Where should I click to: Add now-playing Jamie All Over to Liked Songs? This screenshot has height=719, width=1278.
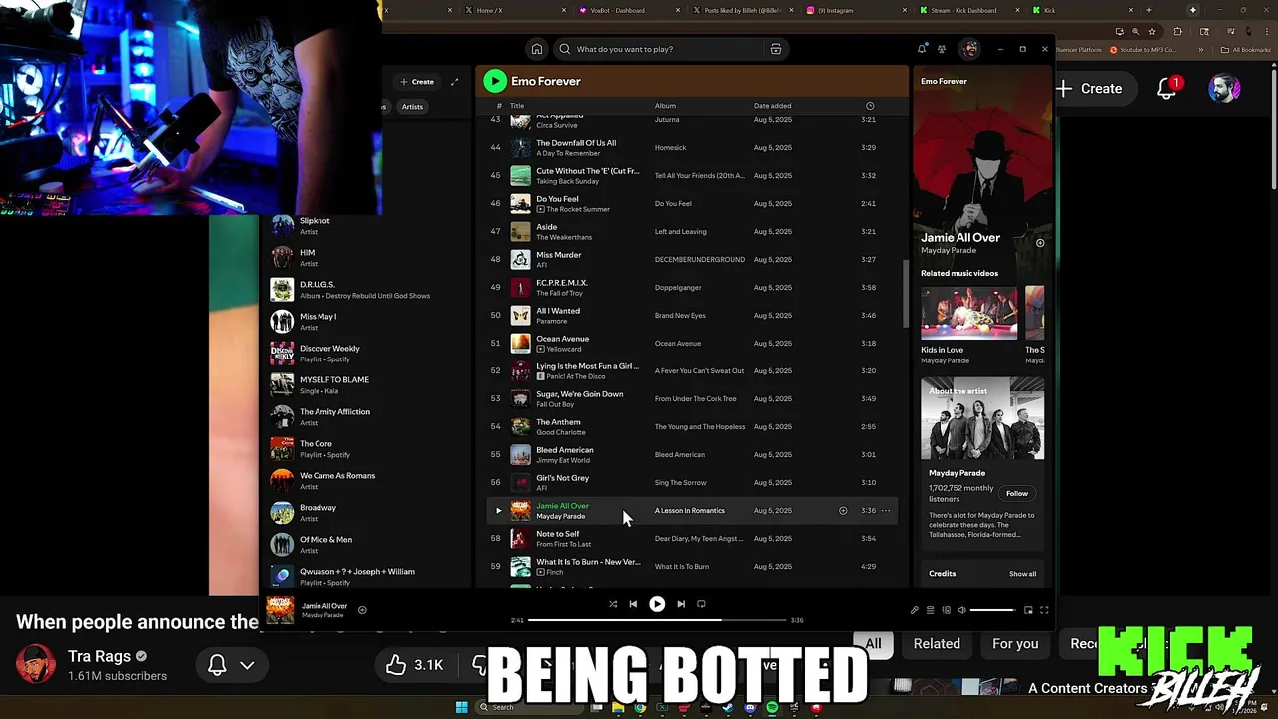362,610
